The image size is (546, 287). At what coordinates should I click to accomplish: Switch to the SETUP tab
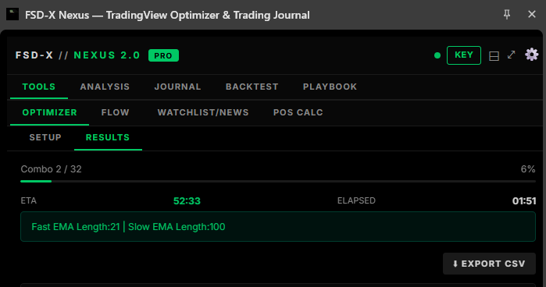[x=45, y=137]
